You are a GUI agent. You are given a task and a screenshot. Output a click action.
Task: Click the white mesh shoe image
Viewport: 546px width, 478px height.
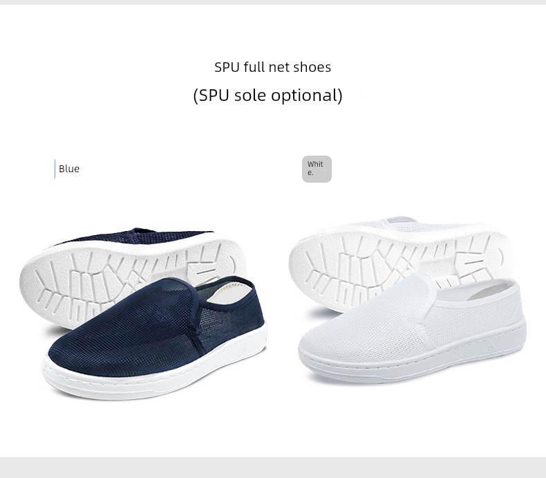407,300
